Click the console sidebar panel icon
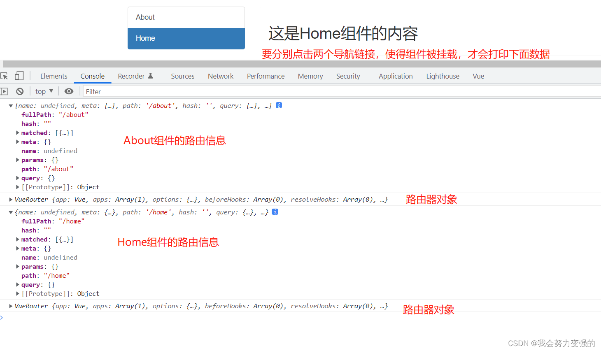 pos(6,91)
